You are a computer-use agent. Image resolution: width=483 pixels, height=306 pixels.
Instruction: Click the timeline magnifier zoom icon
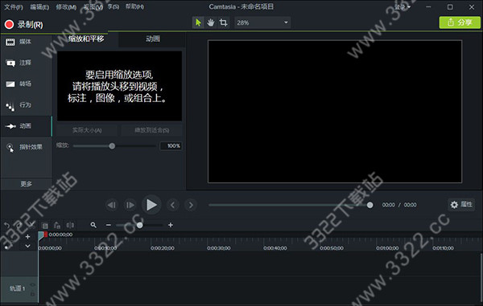(x=93, y=225)
